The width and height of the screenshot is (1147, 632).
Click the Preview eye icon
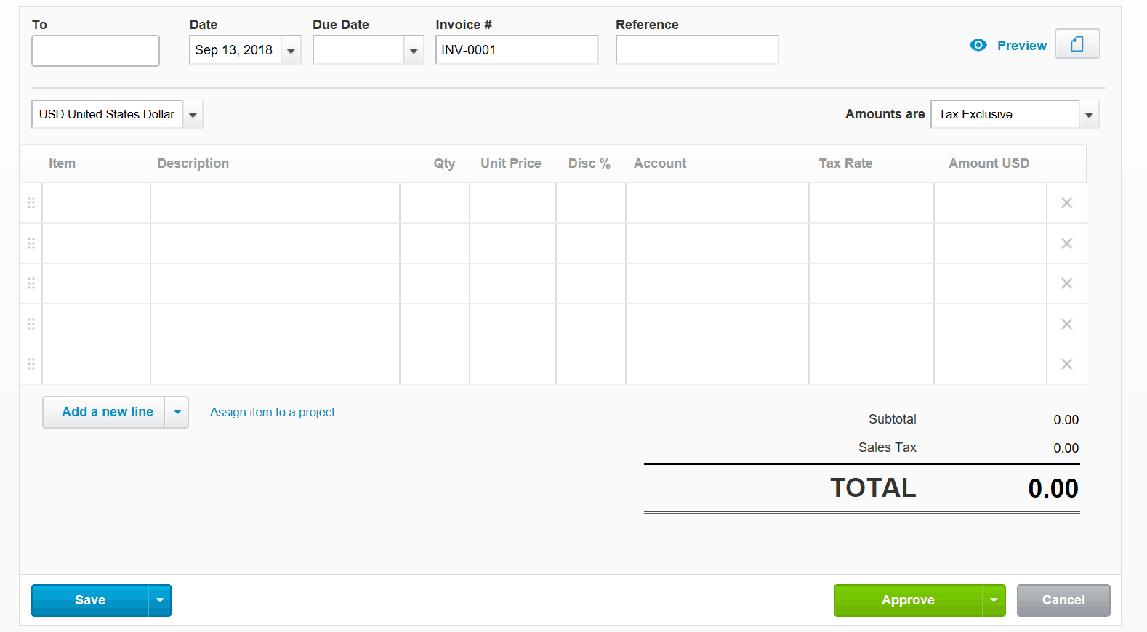[978, 45]
